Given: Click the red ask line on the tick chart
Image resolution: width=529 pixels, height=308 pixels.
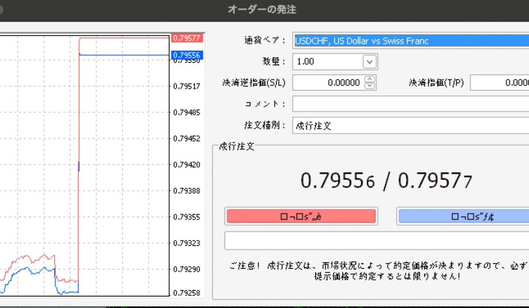Looking at the screenshot, I should point(124,38).
